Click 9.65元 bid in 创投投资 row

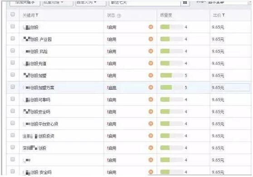click(x=218, y=136)
